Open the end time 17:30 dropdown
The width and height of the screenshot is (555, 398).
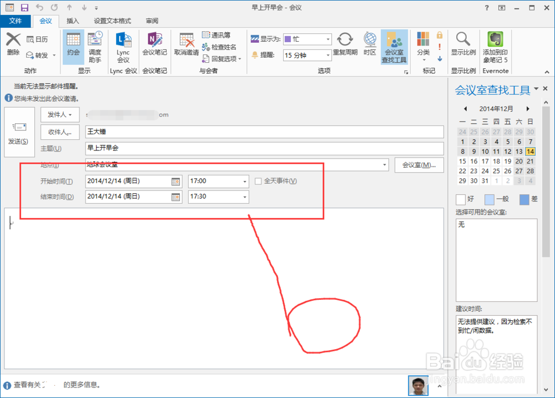click(245, 197)
